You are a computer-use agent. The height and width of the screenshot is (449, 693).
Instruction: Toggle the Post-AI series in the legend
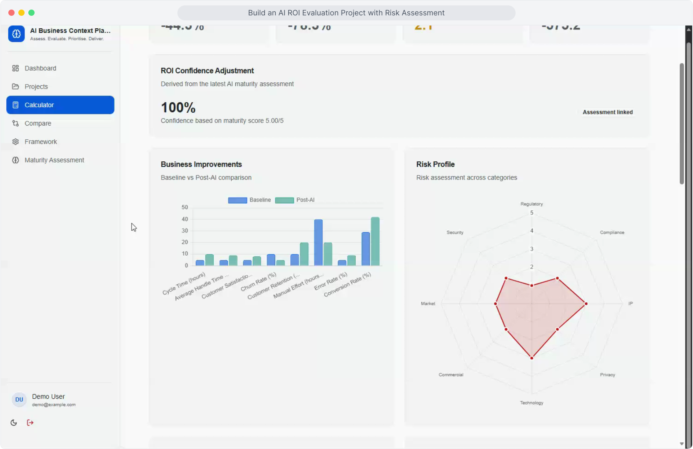[295, 200]
